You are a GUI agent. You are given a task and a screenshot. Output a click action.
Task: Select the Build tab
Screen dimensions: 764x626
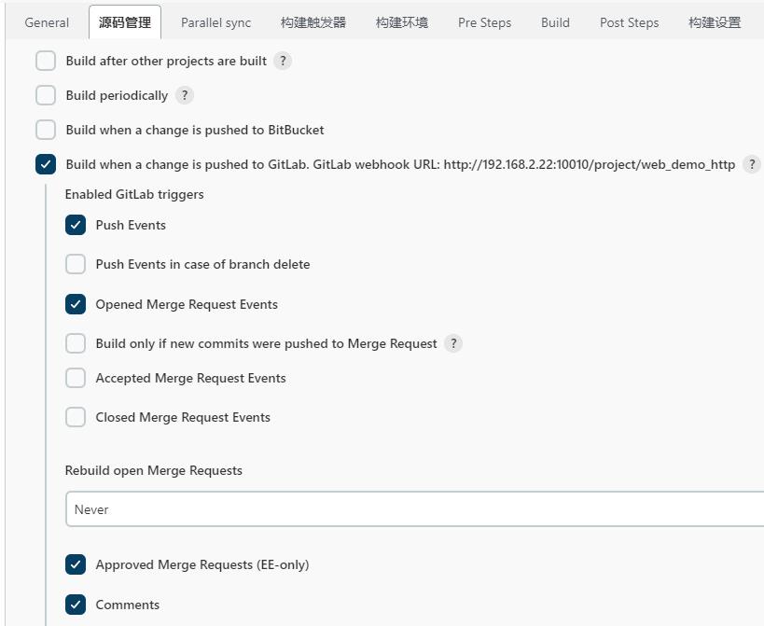point(555,22)
